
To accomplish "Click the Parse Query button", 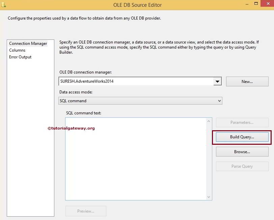I will point(242,166).
